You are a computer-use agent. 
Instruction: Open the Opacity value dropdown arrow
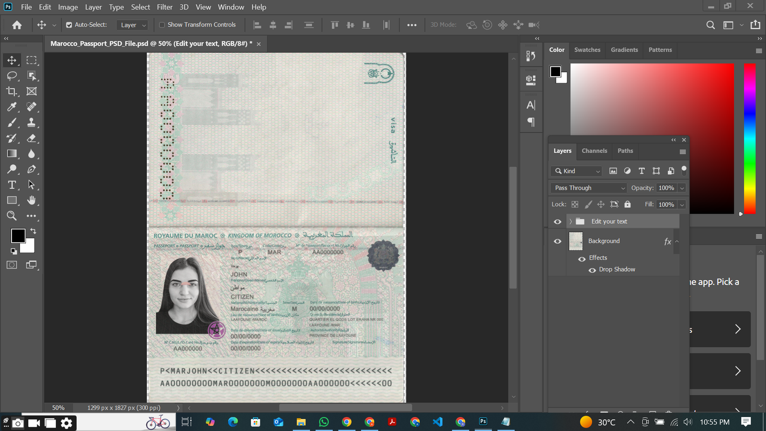(682, 188)
